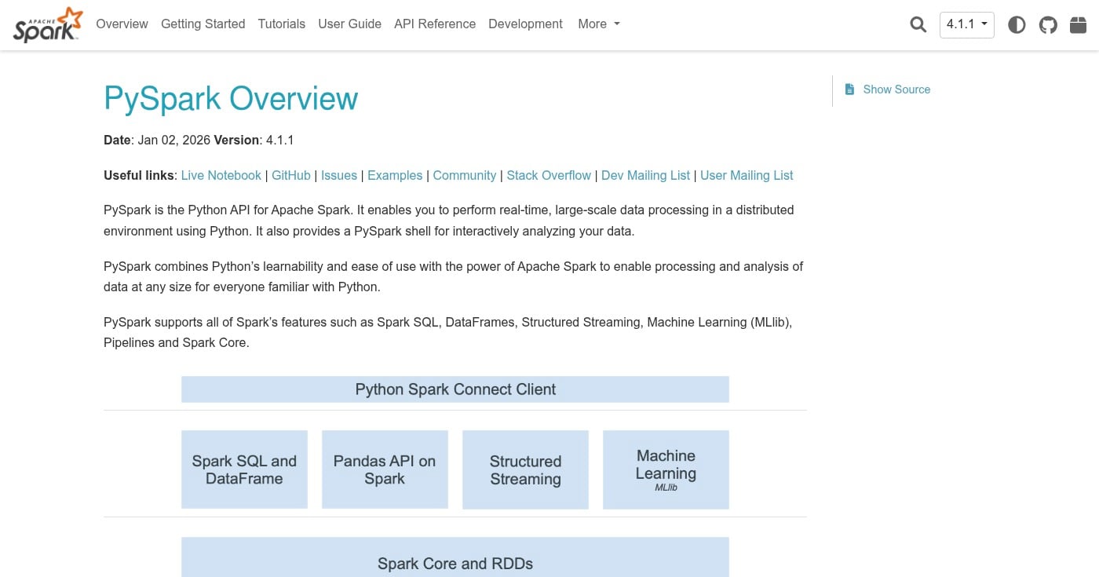Follow the GitHub useful link
1099x577 pixels.
(291, 176)
